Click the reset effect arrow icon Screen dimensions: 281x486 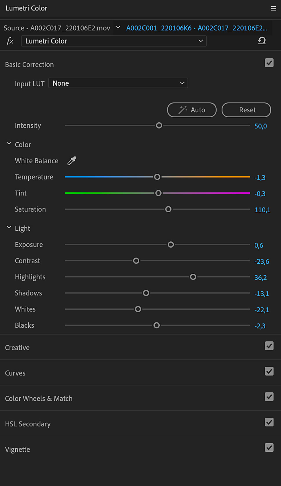[262, 41]
